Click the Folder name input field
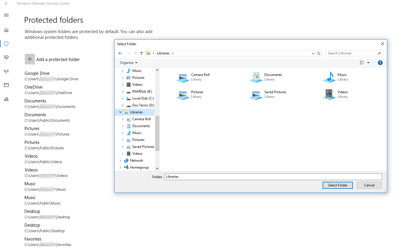The image size is (414, 252). [x=273, y=177]
